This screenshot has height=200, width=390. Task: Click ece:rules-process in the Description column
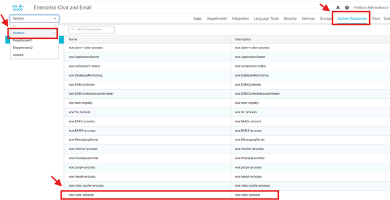tap(247, 195)
